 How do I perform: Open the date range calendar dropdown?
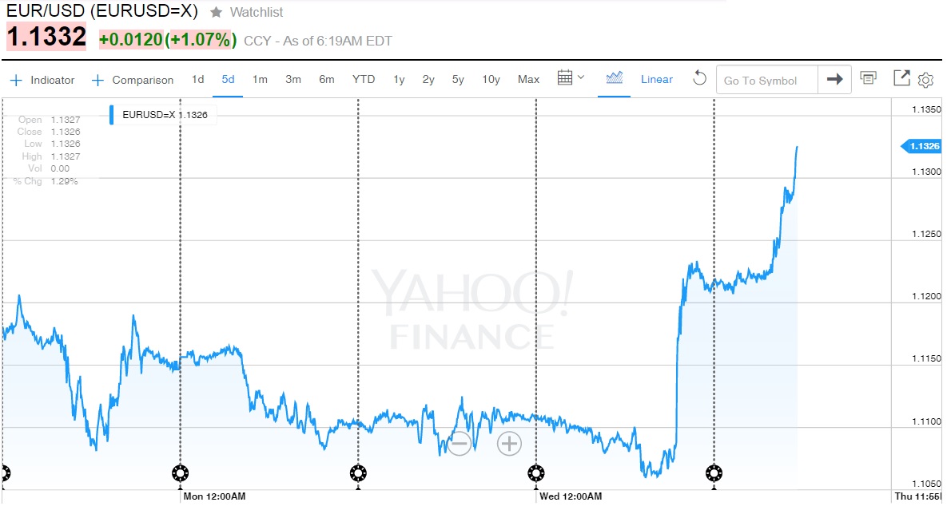571,78
